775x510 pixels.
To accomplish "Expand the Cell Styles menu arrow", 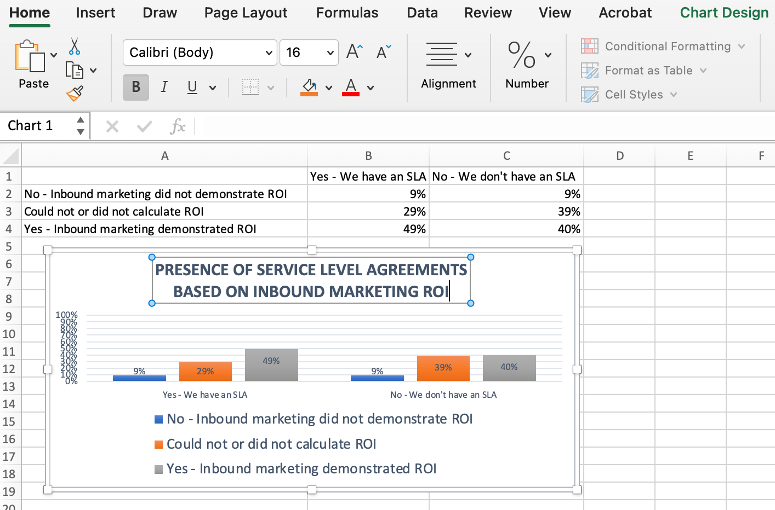I will click(674, 95).
